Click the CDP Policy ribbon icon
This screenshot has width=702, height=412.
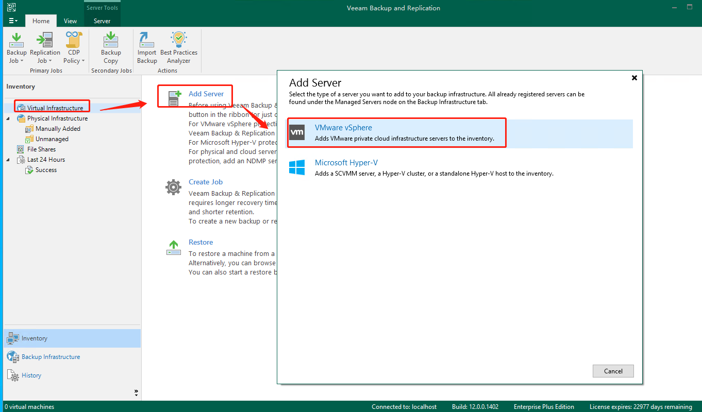pos(74,40)
